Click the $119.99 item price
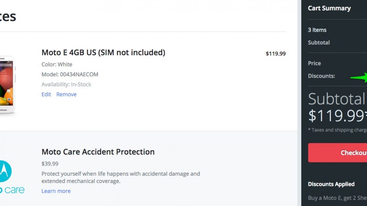 pos(276,54)
